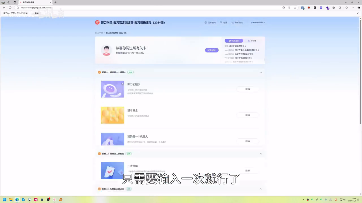This screenshot has width=362, height=203.
Task: Collapse the 目标二：让机器人更智能 section
Action: [x=261, y=154]
